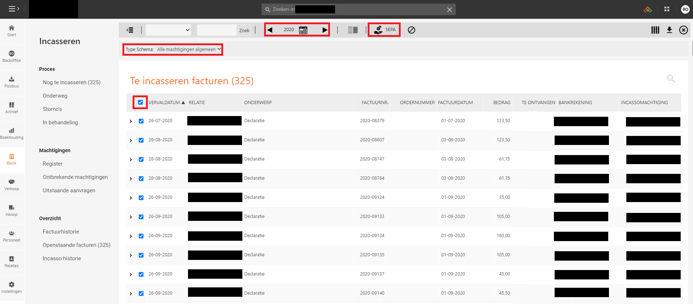Viewport: 693px width, 304px height.
Task: Click the Zoek button
Action: [x=244, y=30]
